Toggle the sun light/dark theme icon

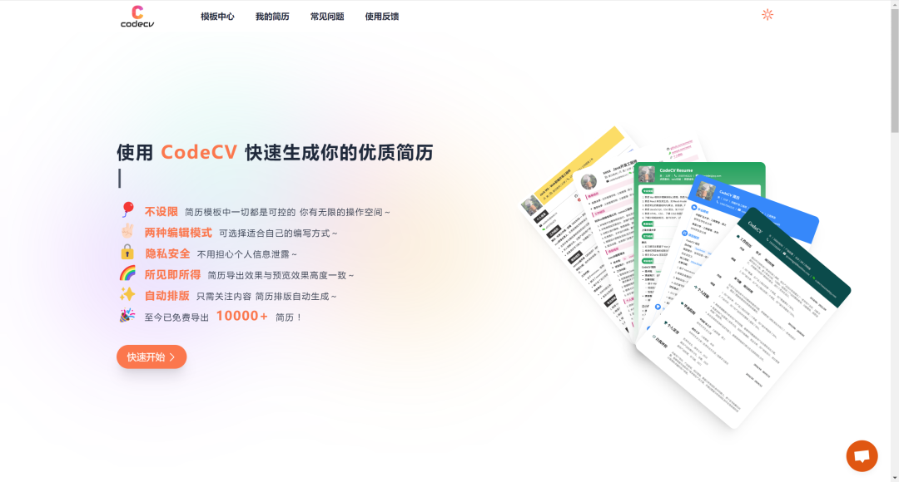click(767, 15)
